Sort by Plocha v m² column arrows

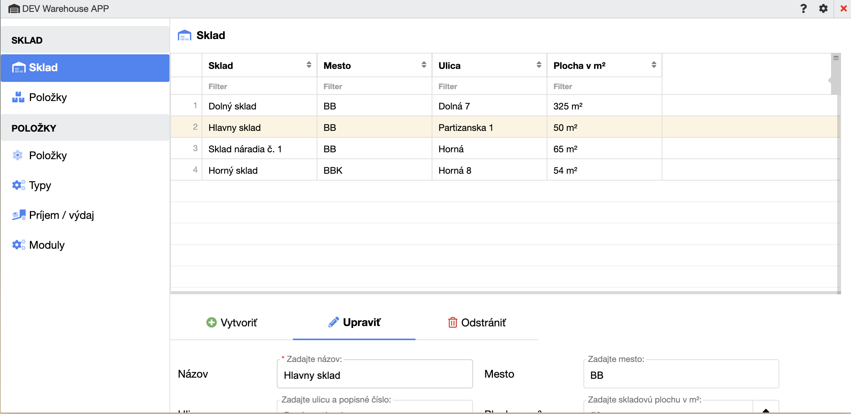coord(654,65)
